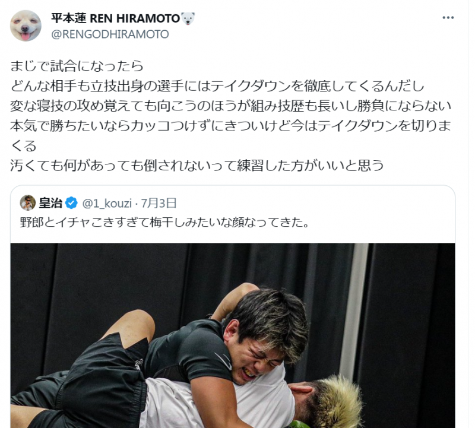Click the main tweet line starting まじで試合になったら
This screenshot has height=428, width=475.
77,66
